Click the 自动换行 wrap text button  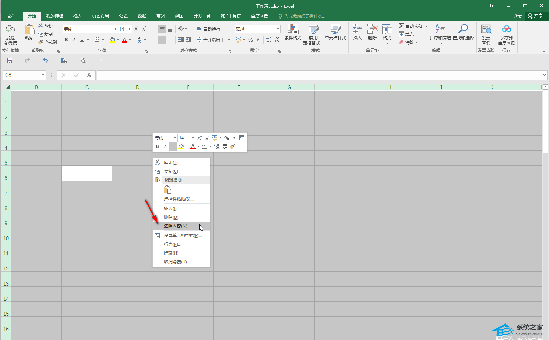[x=209, y=29]
